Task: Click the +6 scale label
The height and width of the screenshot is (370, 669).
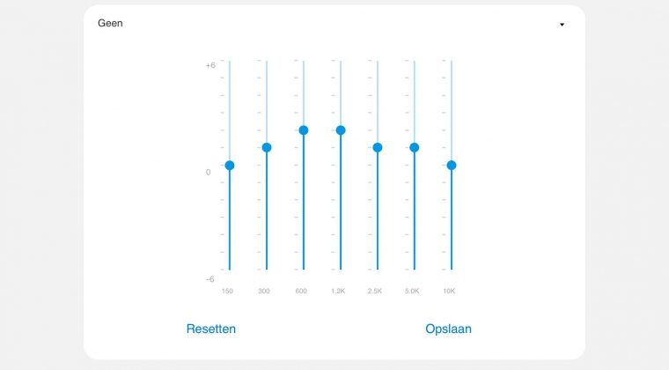Action: [210, 65]
